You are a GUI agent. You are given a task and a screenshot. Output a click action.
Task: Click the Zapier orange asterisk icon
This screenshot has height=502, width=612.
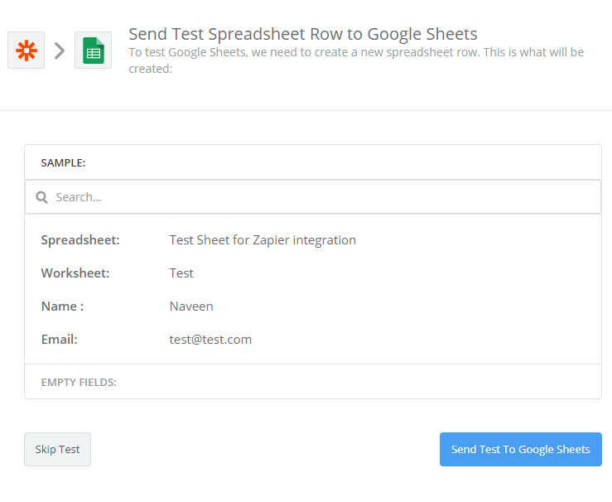pos(27,51)
